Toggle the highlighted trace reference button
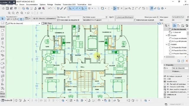This screenshot has width=189, height=106. click(x=115, y=8)
